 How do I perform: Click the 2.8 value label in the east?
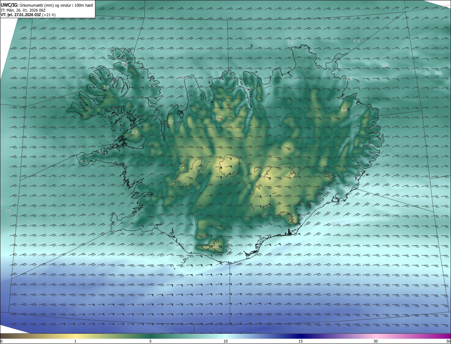click(344, 110)
